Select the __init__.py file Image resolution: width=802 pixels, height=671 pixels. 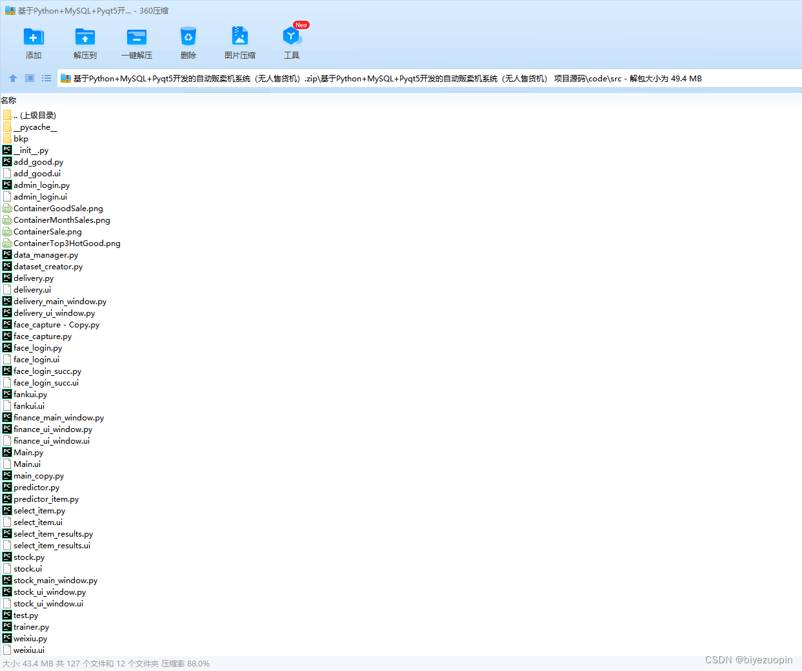pos(26,150)
